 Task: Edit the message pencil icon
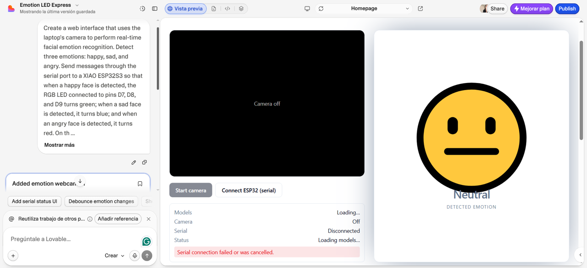coord(133,162)
